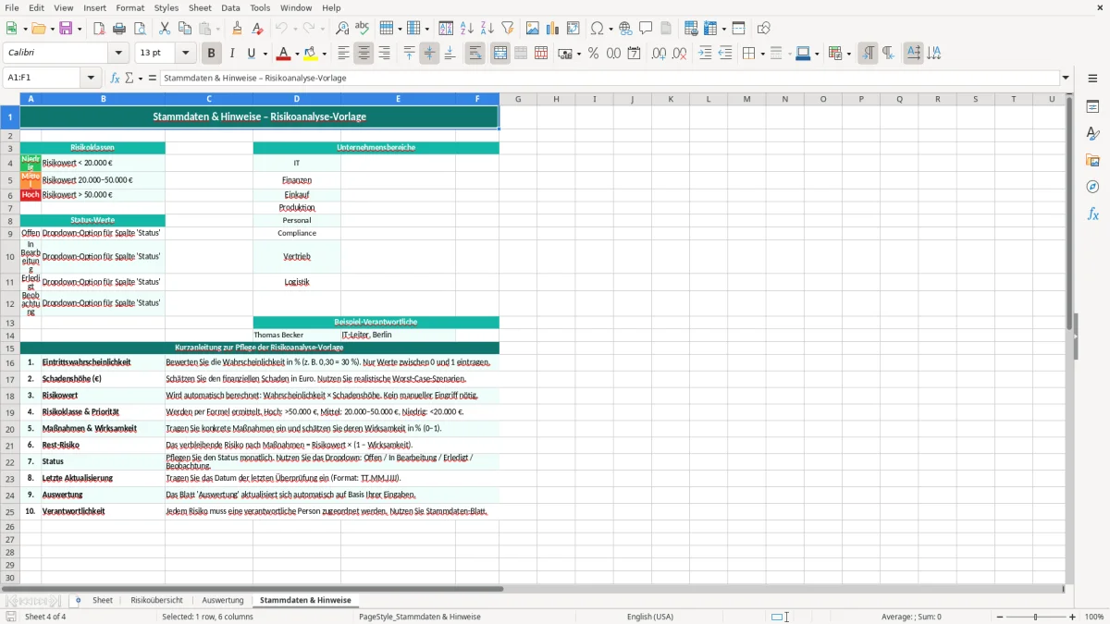Click the Sort Ascending icon

[x=467, y=29]
